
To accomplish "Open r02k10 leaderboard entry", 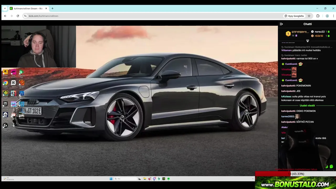I will point(320,36).
